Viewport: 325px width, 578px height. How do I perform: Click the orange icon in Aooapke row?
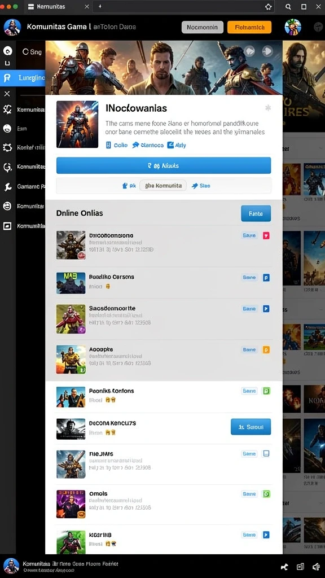(266, 349)
